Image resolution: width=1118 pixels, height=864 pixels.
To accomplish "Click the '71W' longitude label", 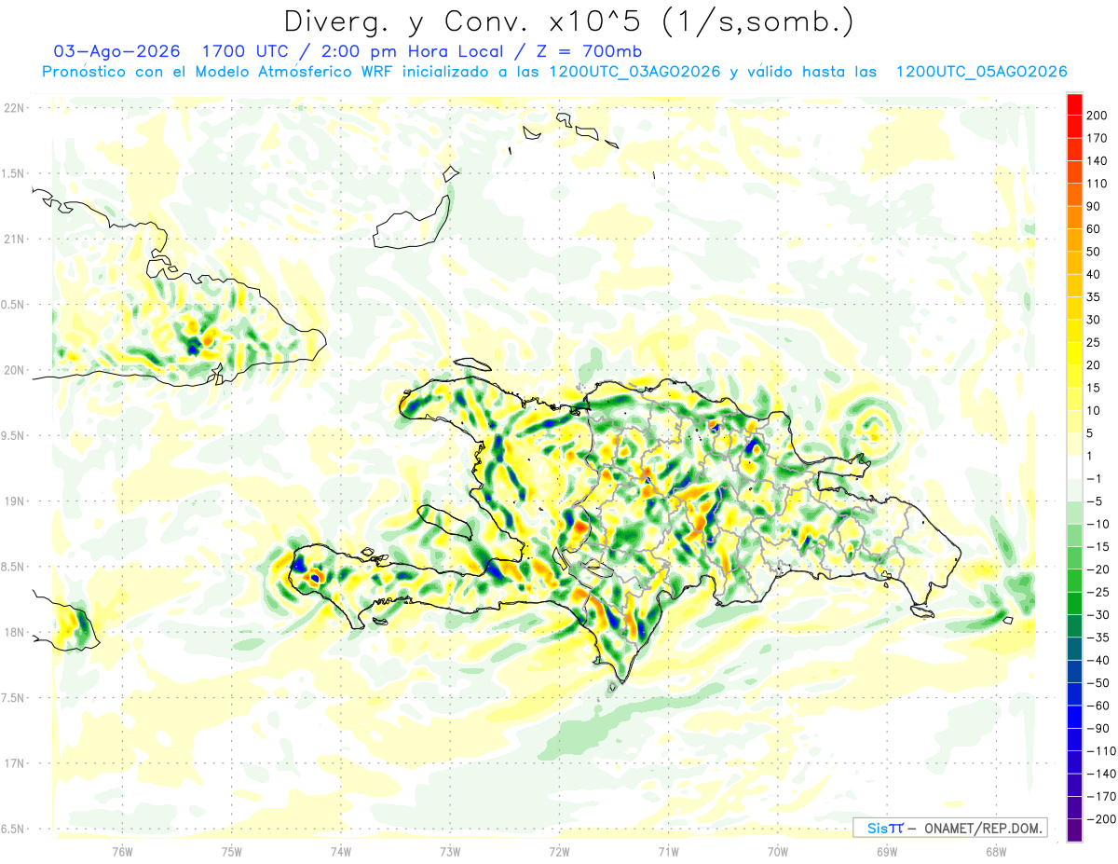I will tap(668, 852).
